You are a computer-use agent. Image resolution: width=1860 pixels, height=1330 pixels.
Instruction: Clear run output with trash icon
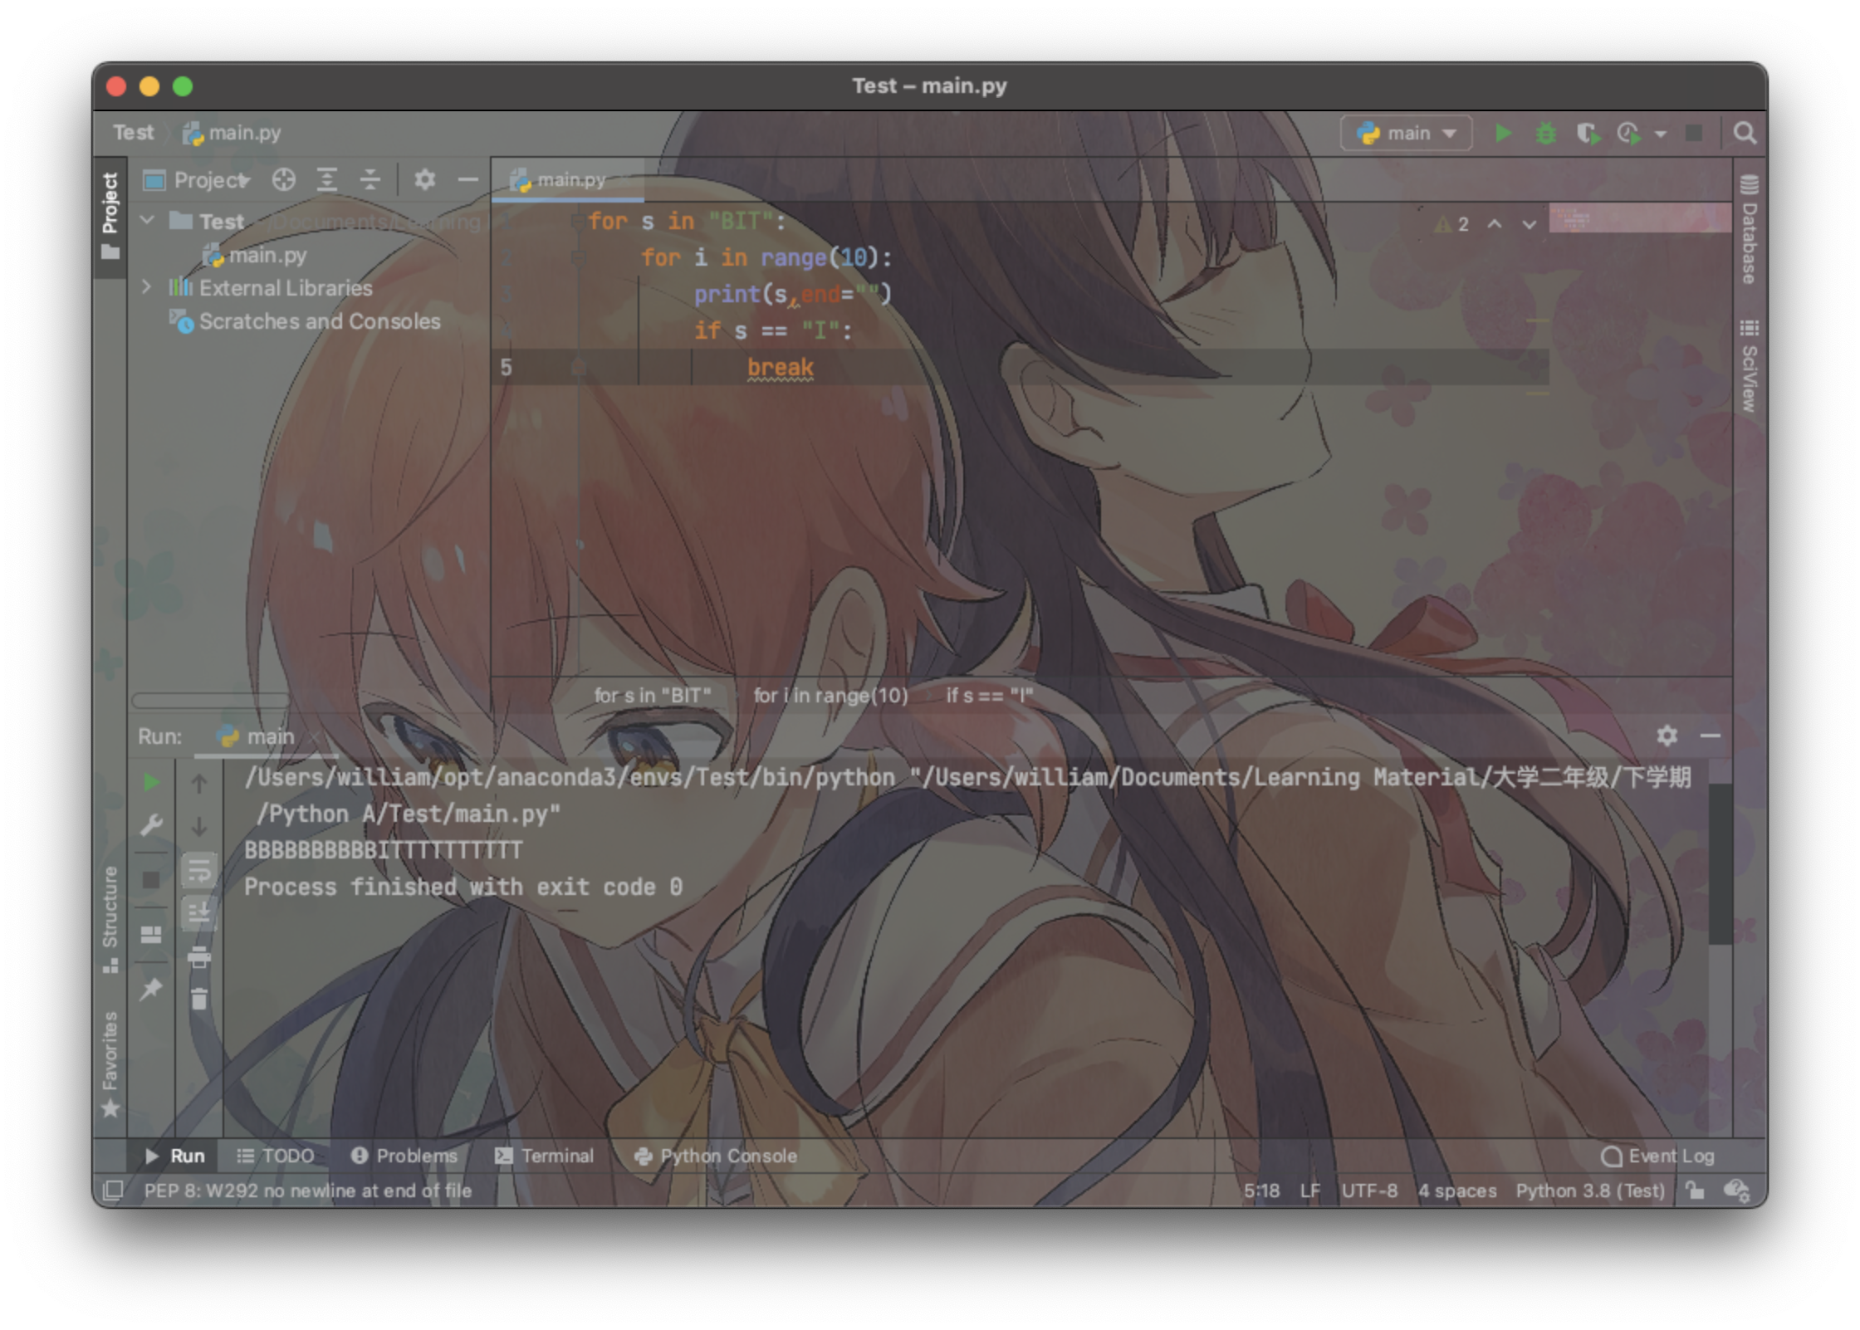[x=199, y=997]
